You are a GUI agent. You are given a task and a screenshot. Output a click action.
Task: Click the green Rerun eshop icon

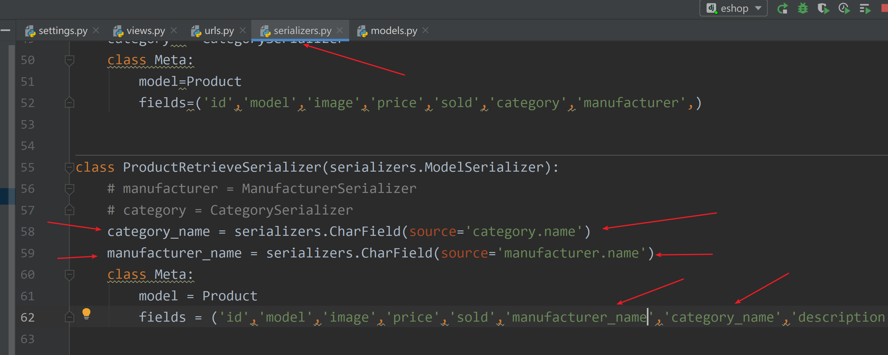tap(783, 8)
